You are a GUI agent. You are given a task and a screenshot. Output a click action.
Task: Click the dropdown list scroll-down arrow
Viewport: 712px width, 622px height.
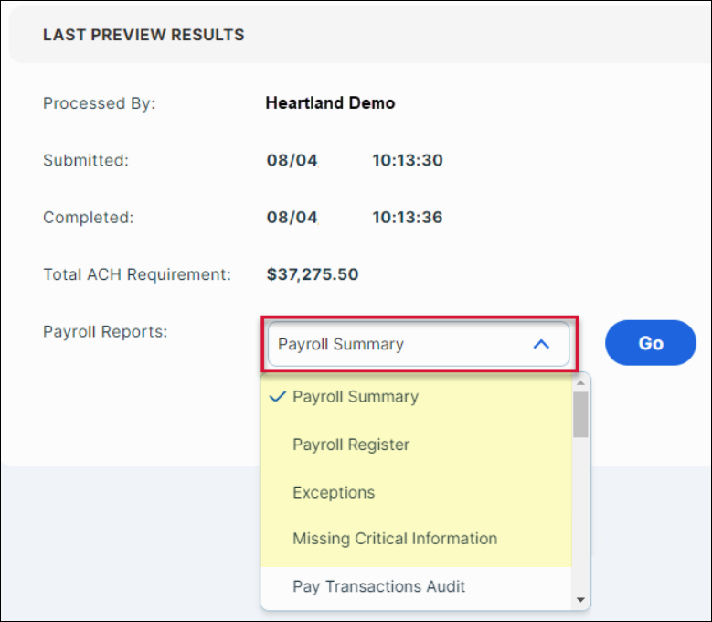click(580, 600)
